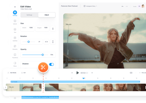
Task: Play the video
Action: [78, 73]
